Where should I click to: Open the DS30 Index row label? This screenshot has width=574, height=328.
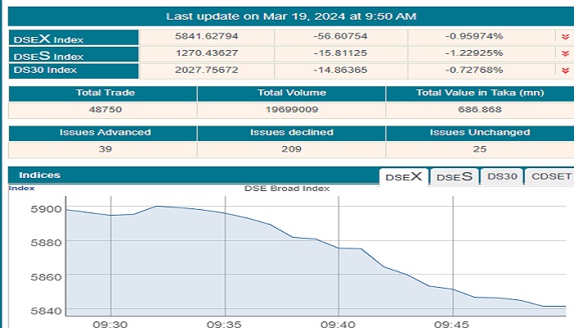click(x=47, y=71)
